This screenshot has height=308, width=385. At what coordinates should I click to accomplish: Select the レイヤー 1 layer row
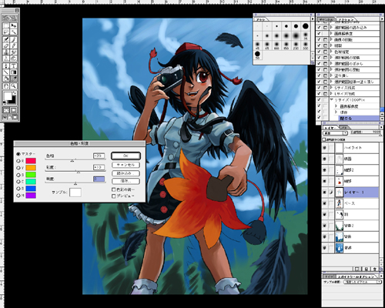click(x=350, y=192)
